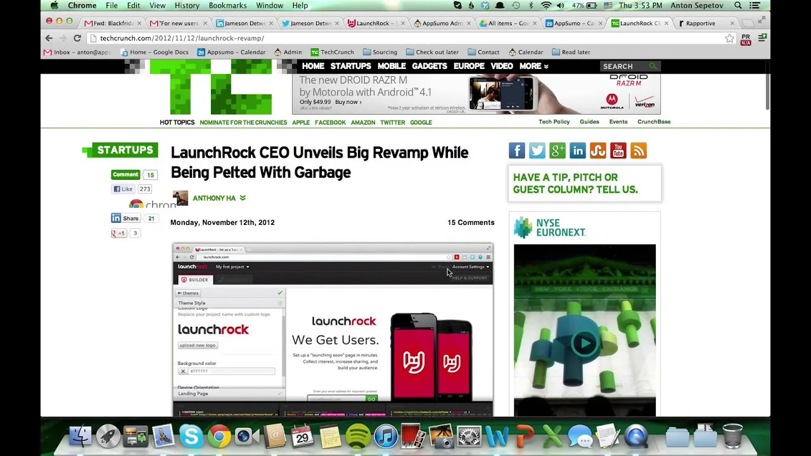Screen dimensions: 811x456
Task: Open EUROPE section link
Action: pos(469,66)
